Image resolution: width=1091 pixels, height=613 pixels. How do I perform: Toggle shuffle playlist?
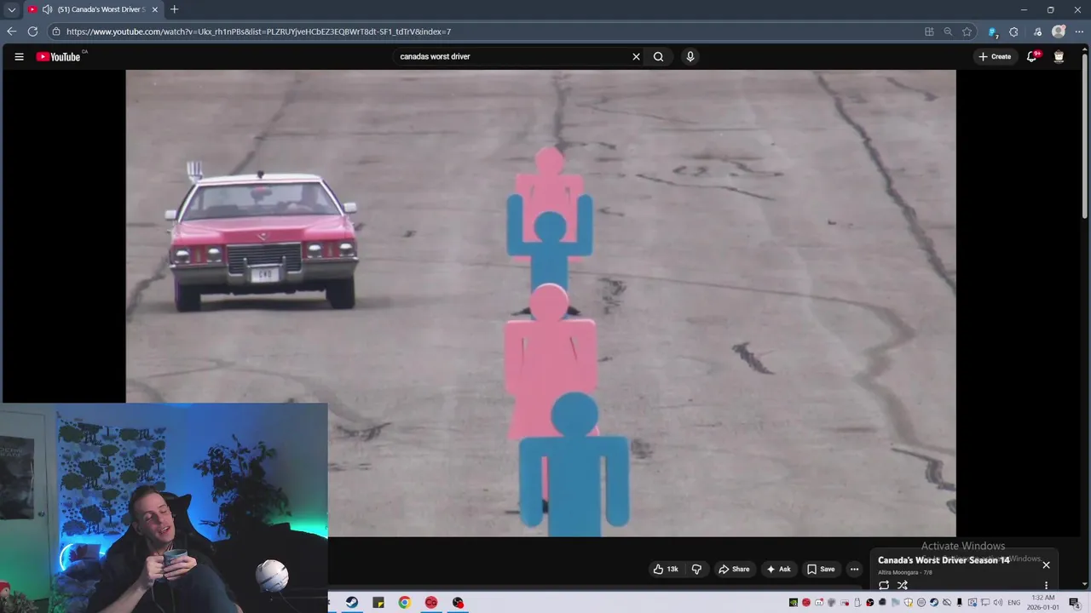tap(903, 585)
